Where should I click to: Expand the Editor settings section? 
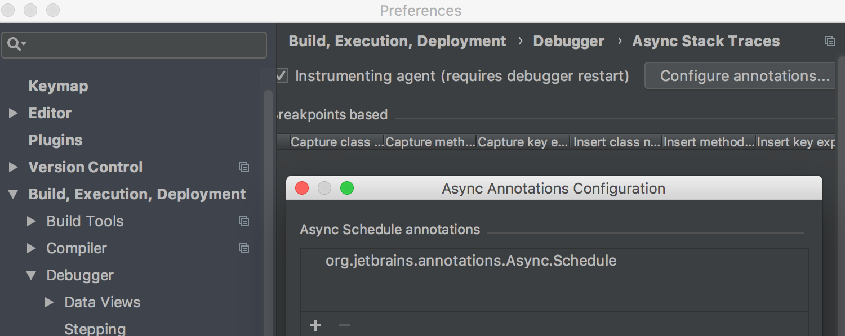13,113
